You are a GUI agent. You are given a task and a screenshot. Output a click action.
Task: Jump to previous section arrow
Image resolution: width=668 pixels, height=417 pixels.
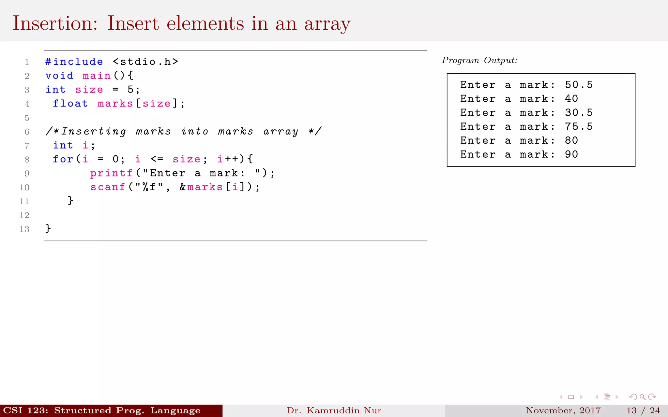(x=597, y=397)
